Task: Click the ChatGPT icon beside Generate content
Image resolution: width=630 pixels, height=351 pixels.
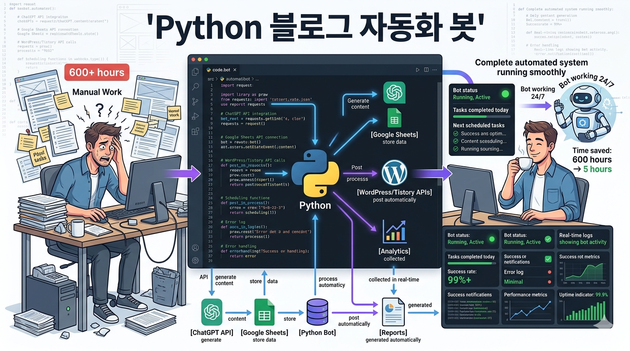Action: click(394, 93)
